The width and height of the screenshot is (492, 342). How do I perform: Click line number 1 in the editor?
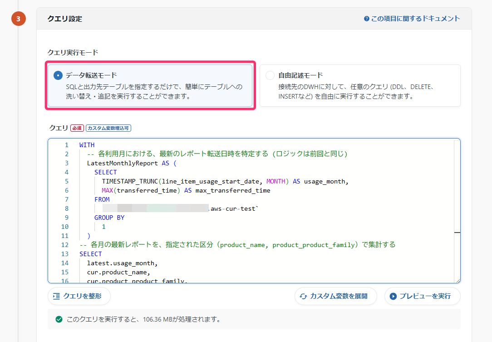(x=66, y=144)
